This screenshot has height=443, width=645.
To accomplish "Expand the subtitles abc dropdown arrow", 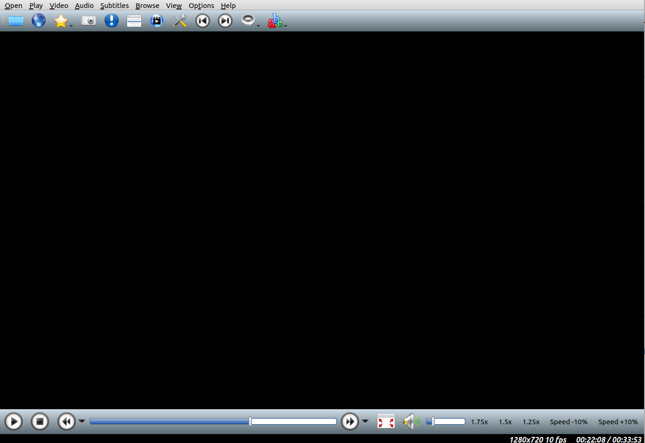I will click(x=285, y=25).
